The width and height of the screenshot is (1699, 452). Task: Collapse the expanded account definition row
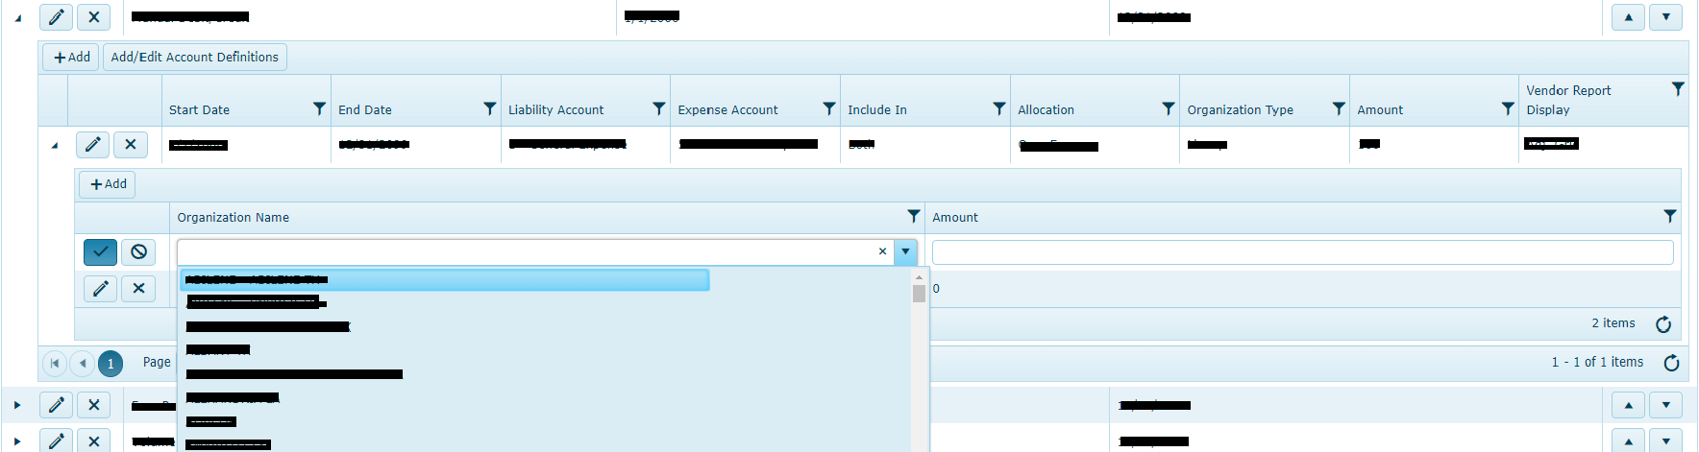click(x=55, y=146)
